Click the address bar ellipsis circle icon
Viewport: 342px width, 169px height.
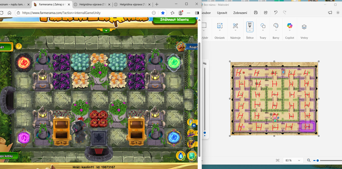[154, 13]
